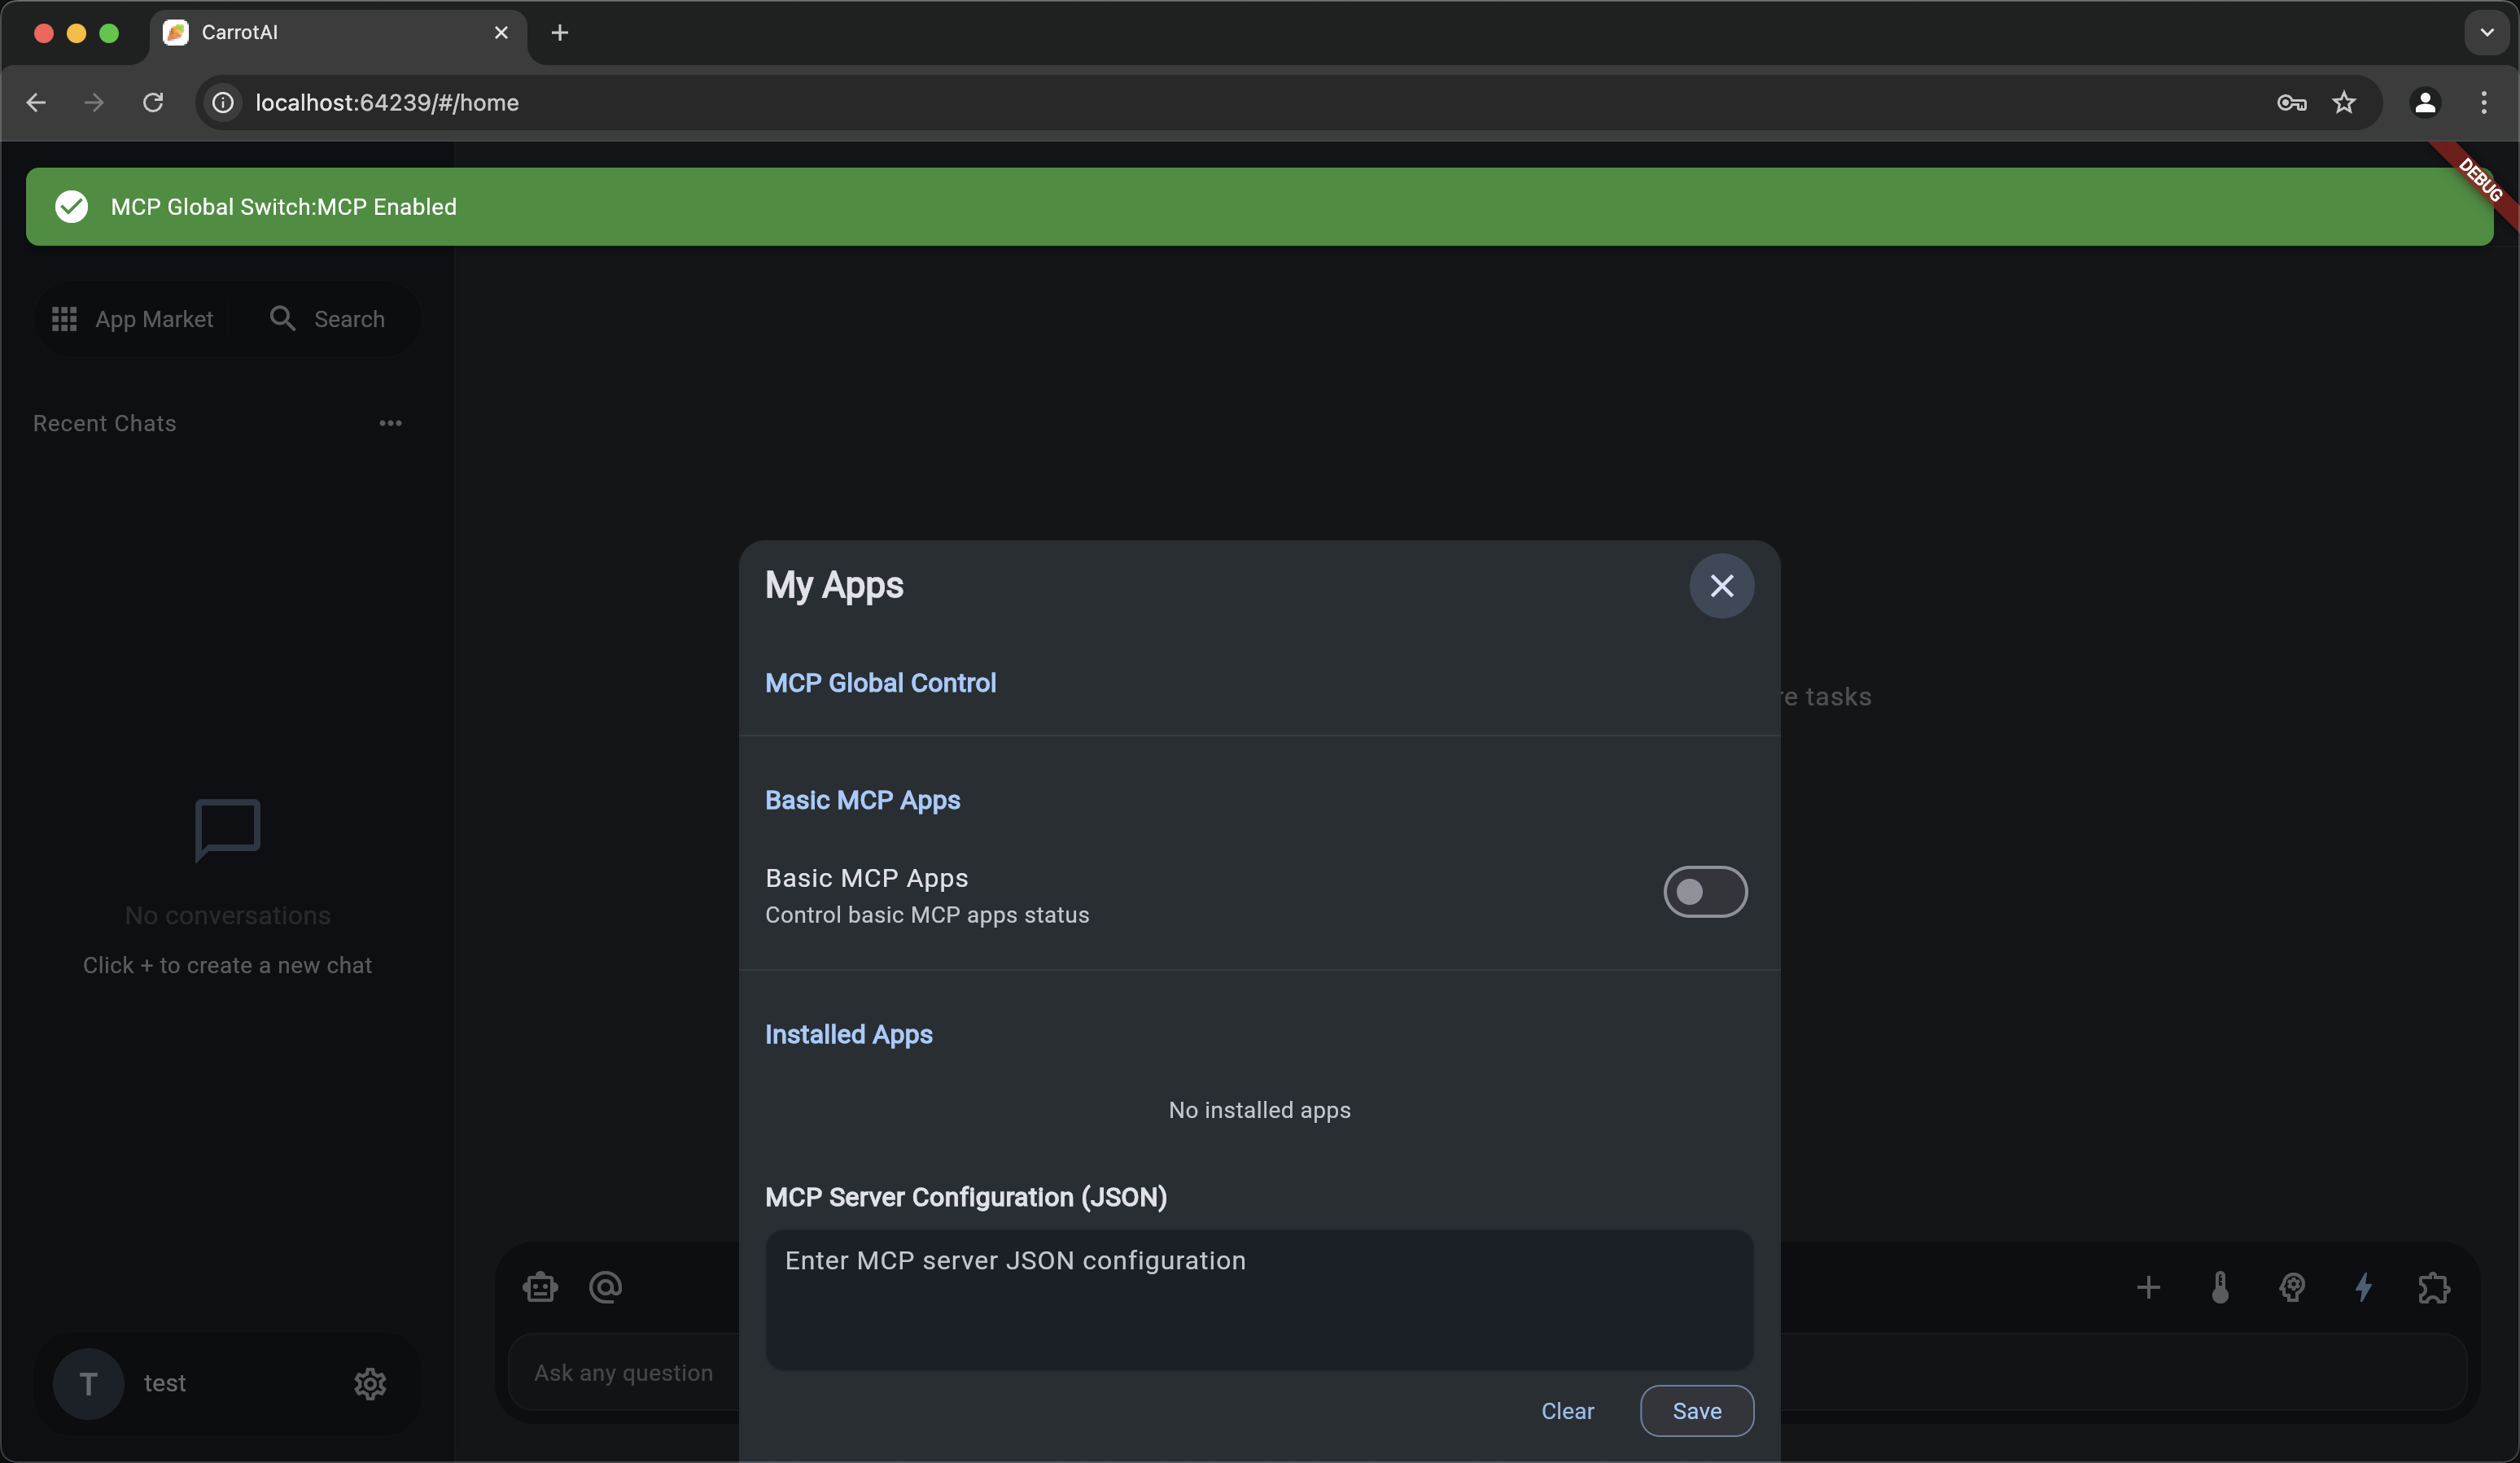Click the plus icon to add attachments
The width and height of the screenshot is (2520, 1463).
[2149, 1288]
